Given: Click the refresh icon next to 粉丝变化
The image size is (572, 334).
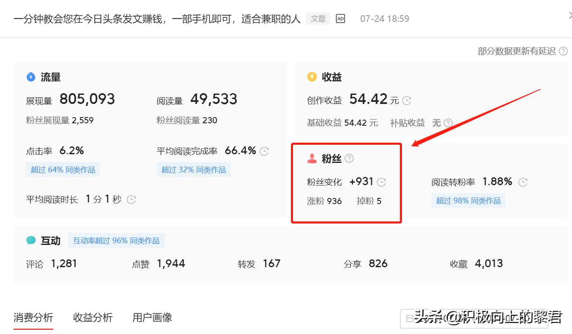Looking at the screenshot, I should [x=382, y=182].
